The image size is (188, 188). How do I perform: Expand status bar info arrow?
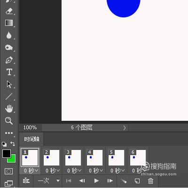click(125, 128)
